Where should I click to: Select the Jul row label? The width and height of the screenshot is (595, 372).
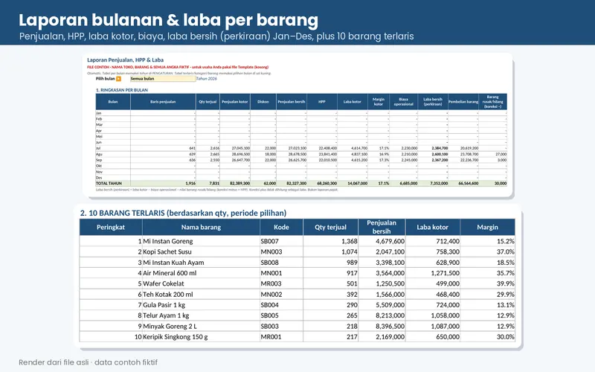[98, 148]
